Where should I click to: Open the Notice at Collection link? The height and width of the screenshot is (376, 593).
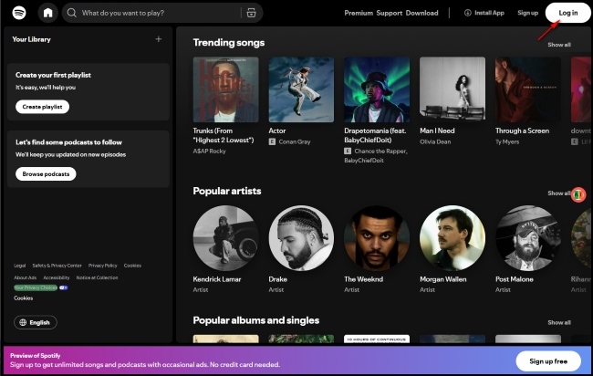[x=98, y=277]
